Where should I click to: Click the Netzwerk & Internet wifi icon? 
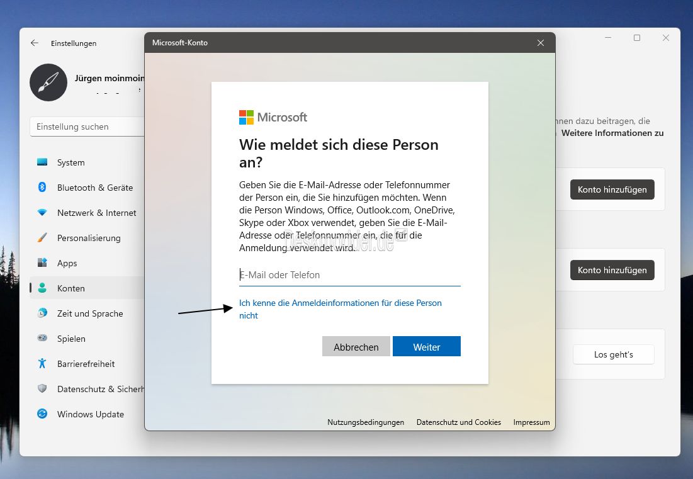(42, 213)
